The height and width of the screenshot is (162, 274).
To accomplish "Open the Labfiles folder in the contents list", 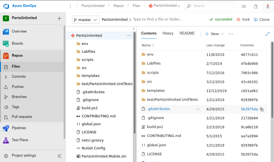I will 154,63.
